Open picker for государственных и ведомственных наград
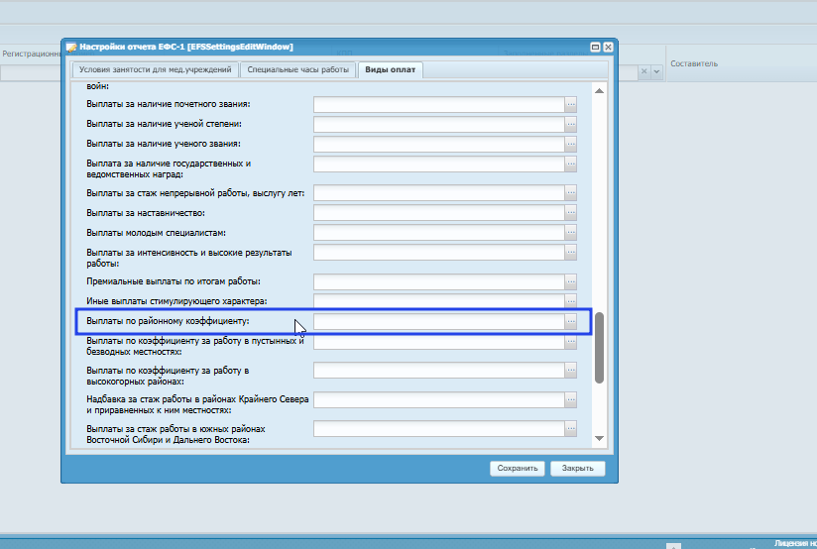Screen dimensions: 817x549 (x=571, y=164)
